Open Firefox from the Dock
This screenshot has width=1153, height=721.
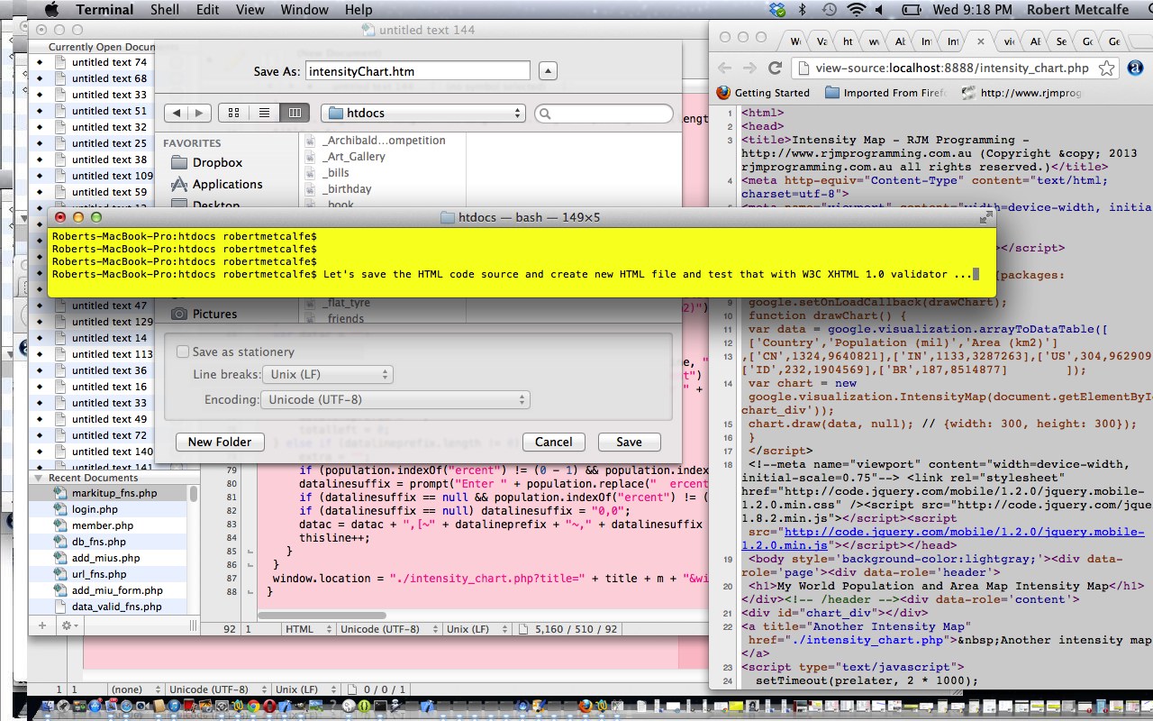[586, 706]
